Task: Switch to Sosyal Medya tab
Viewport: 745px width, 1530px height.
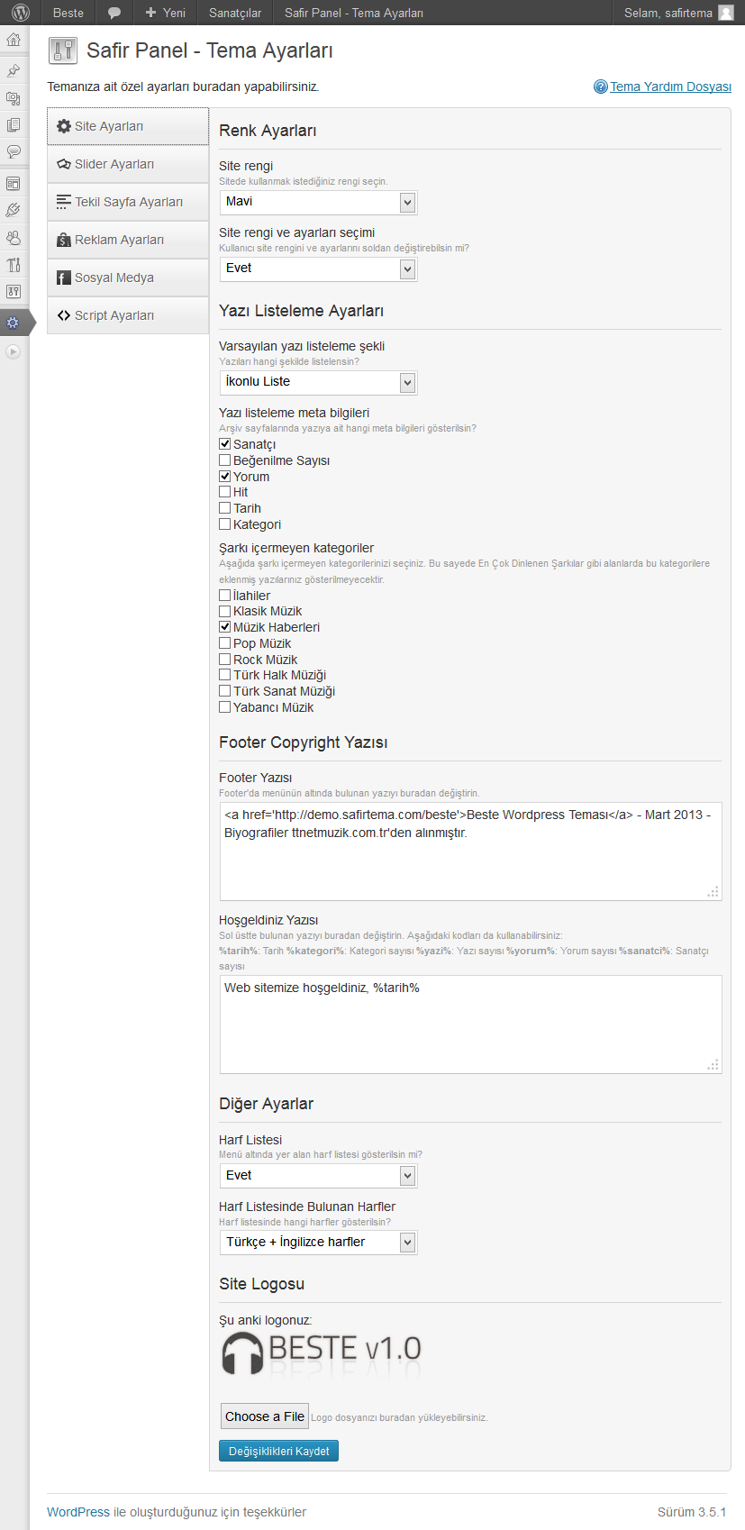Action: point(128,278)
